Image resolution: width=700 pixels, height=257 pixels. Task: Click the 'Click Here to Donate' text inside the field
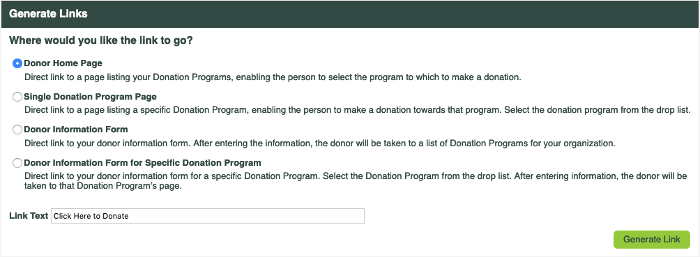coord(91,216)
